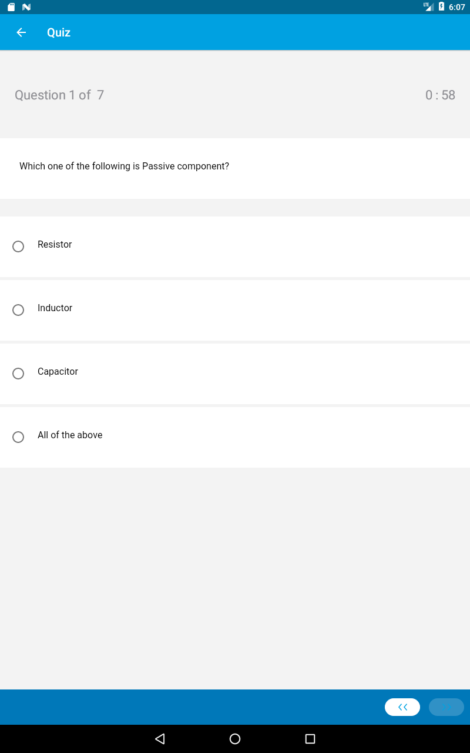Tap the SD card status bar icon
This screenshot has height=753, width=470.
tap(11, 7)
